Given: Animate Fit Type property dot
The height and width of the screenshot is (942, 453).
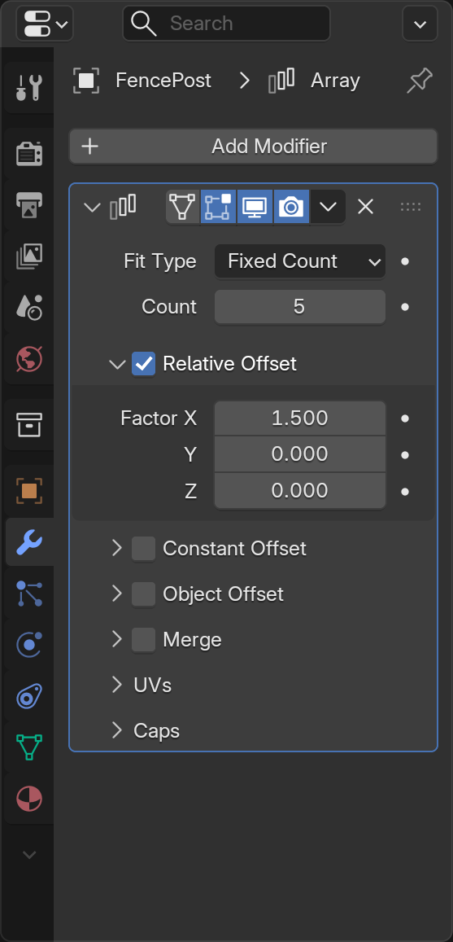Looking at the screenshot, I should tap(405, 261).
